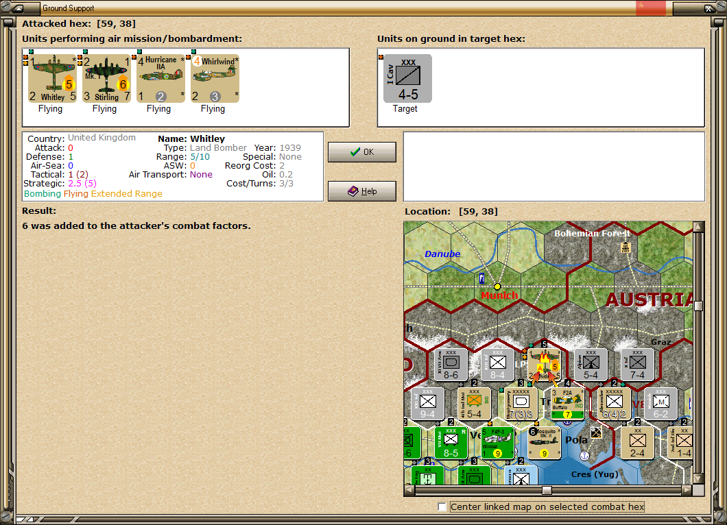727x525 pixels.
Task: Click the Strategic value 2.5 (5)
Action: click(82, 184)
